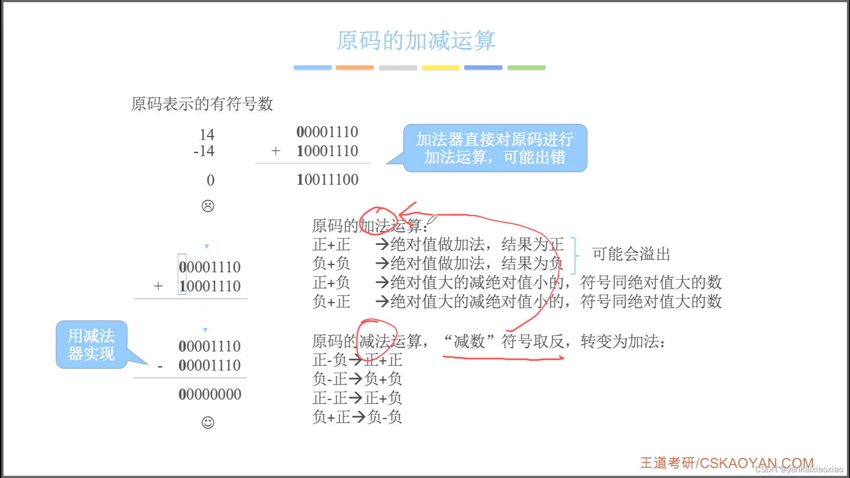Select the wrong binary result 10011100
Image resolution: width=850 pixels, height=478 pixels.
click(x=328, y=180)
